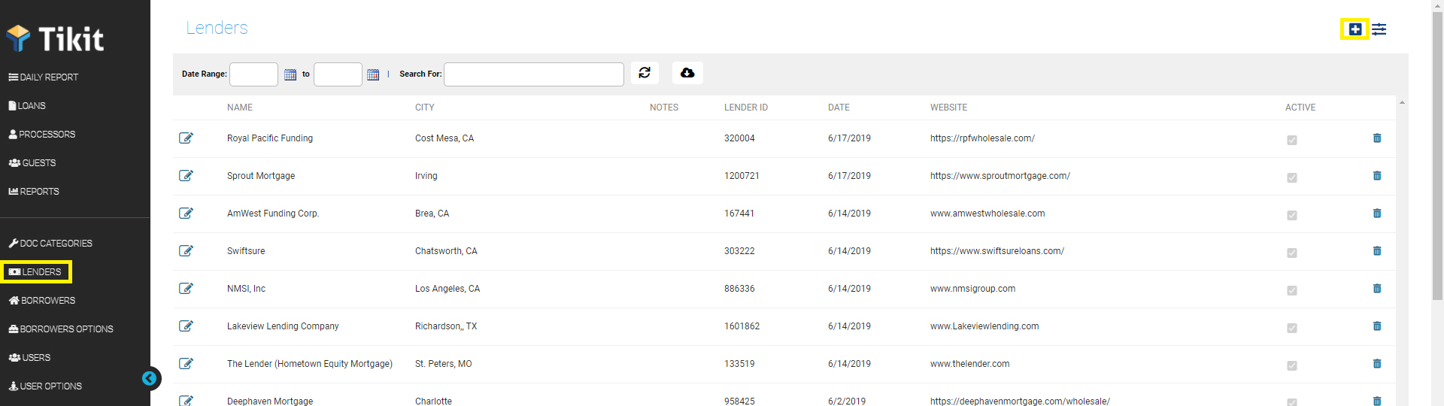The height and width of the screenshot is (406, 1444).
Task: Delete the NMSI, Inc lender row
Action: 1377,289
